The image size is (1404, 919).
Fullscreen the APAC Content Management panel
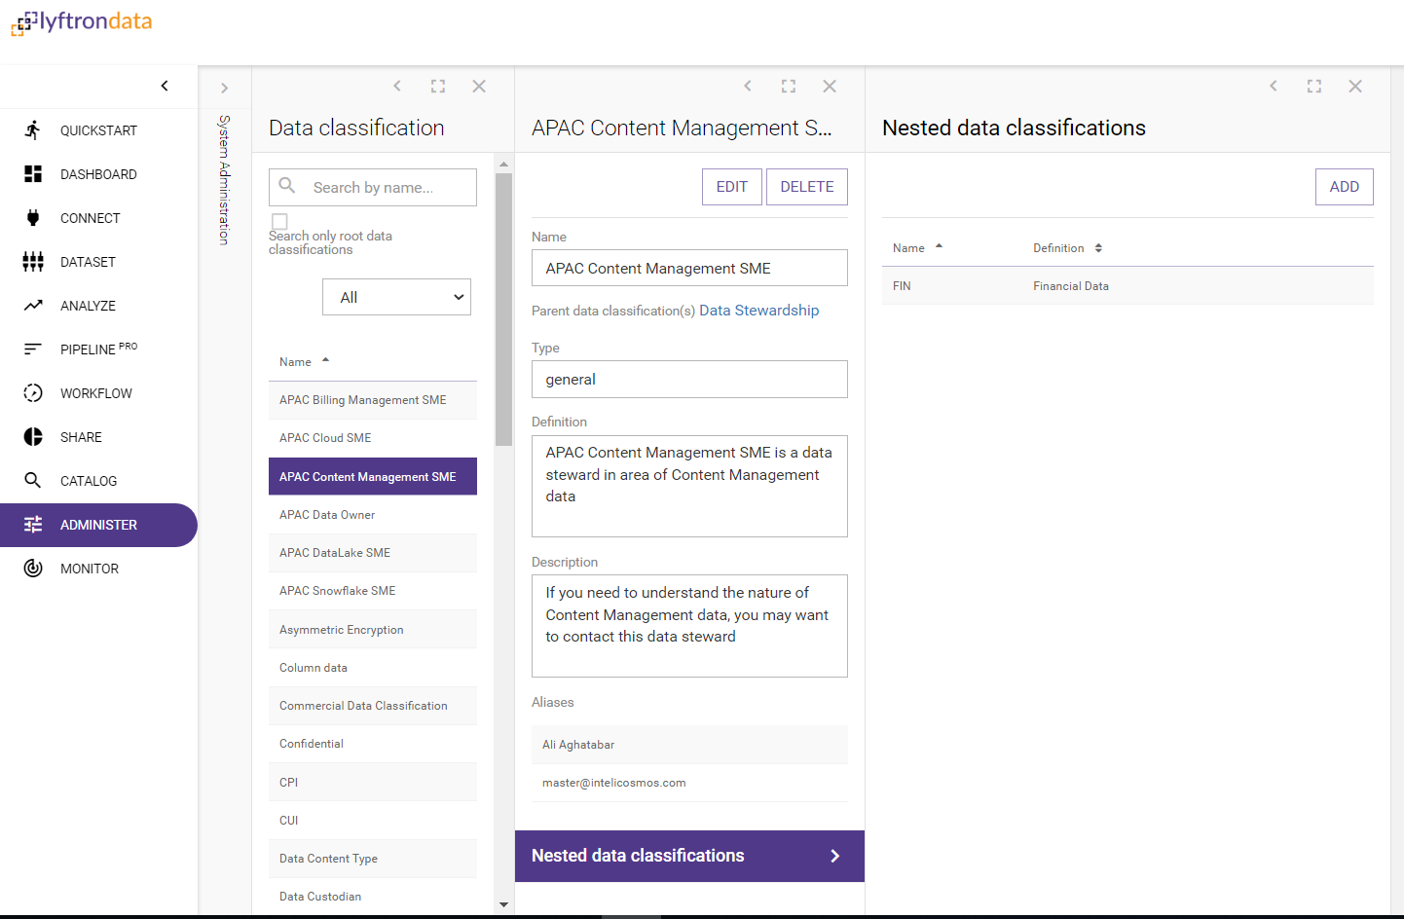(x=789, y=87)
